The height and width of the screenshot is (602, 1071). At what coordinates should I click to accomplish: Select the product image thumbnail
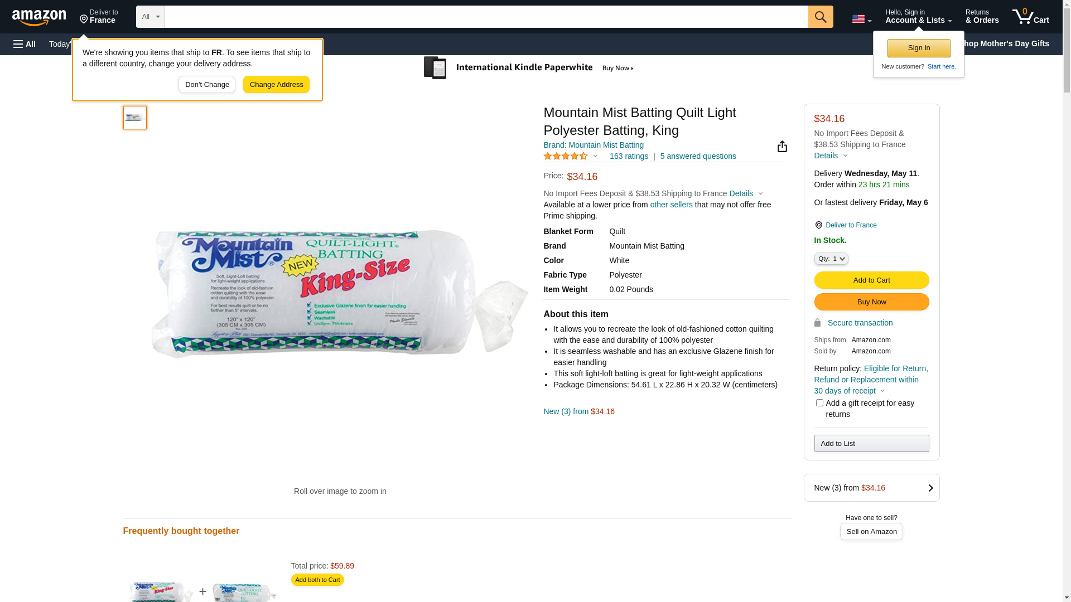click(135, 118)
